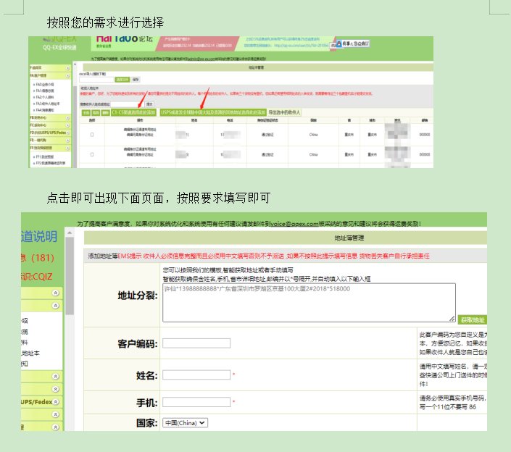Click upper page scrollbar up arrow
Screen dimensions: 511x452
pos(75,64)
